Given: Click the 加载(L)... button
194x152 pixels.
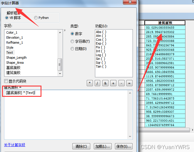Looking at the screenshot, I should pyautogui.click(x=103, y=146).
